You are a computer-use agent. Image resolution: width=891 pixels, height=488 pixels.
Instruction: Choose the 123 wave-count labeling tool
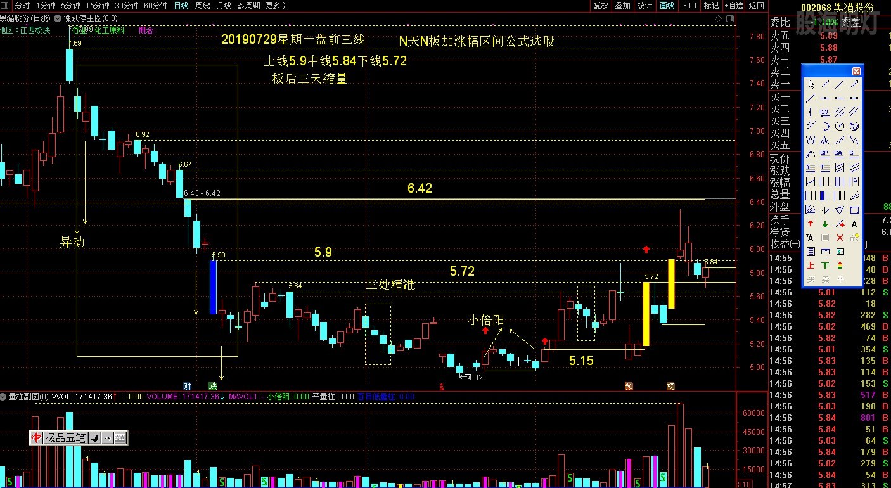(825, 112)
